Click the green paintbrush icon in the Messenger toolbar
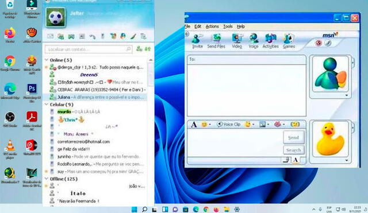This screenshot has width=368, height=213. pyautogui.click(x=133, y=36)
